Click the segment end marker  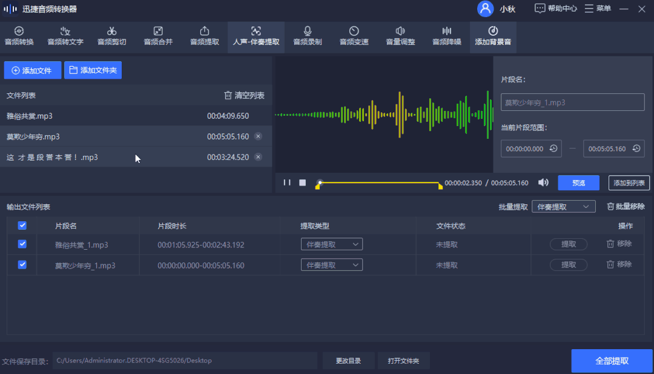[440, 187]
